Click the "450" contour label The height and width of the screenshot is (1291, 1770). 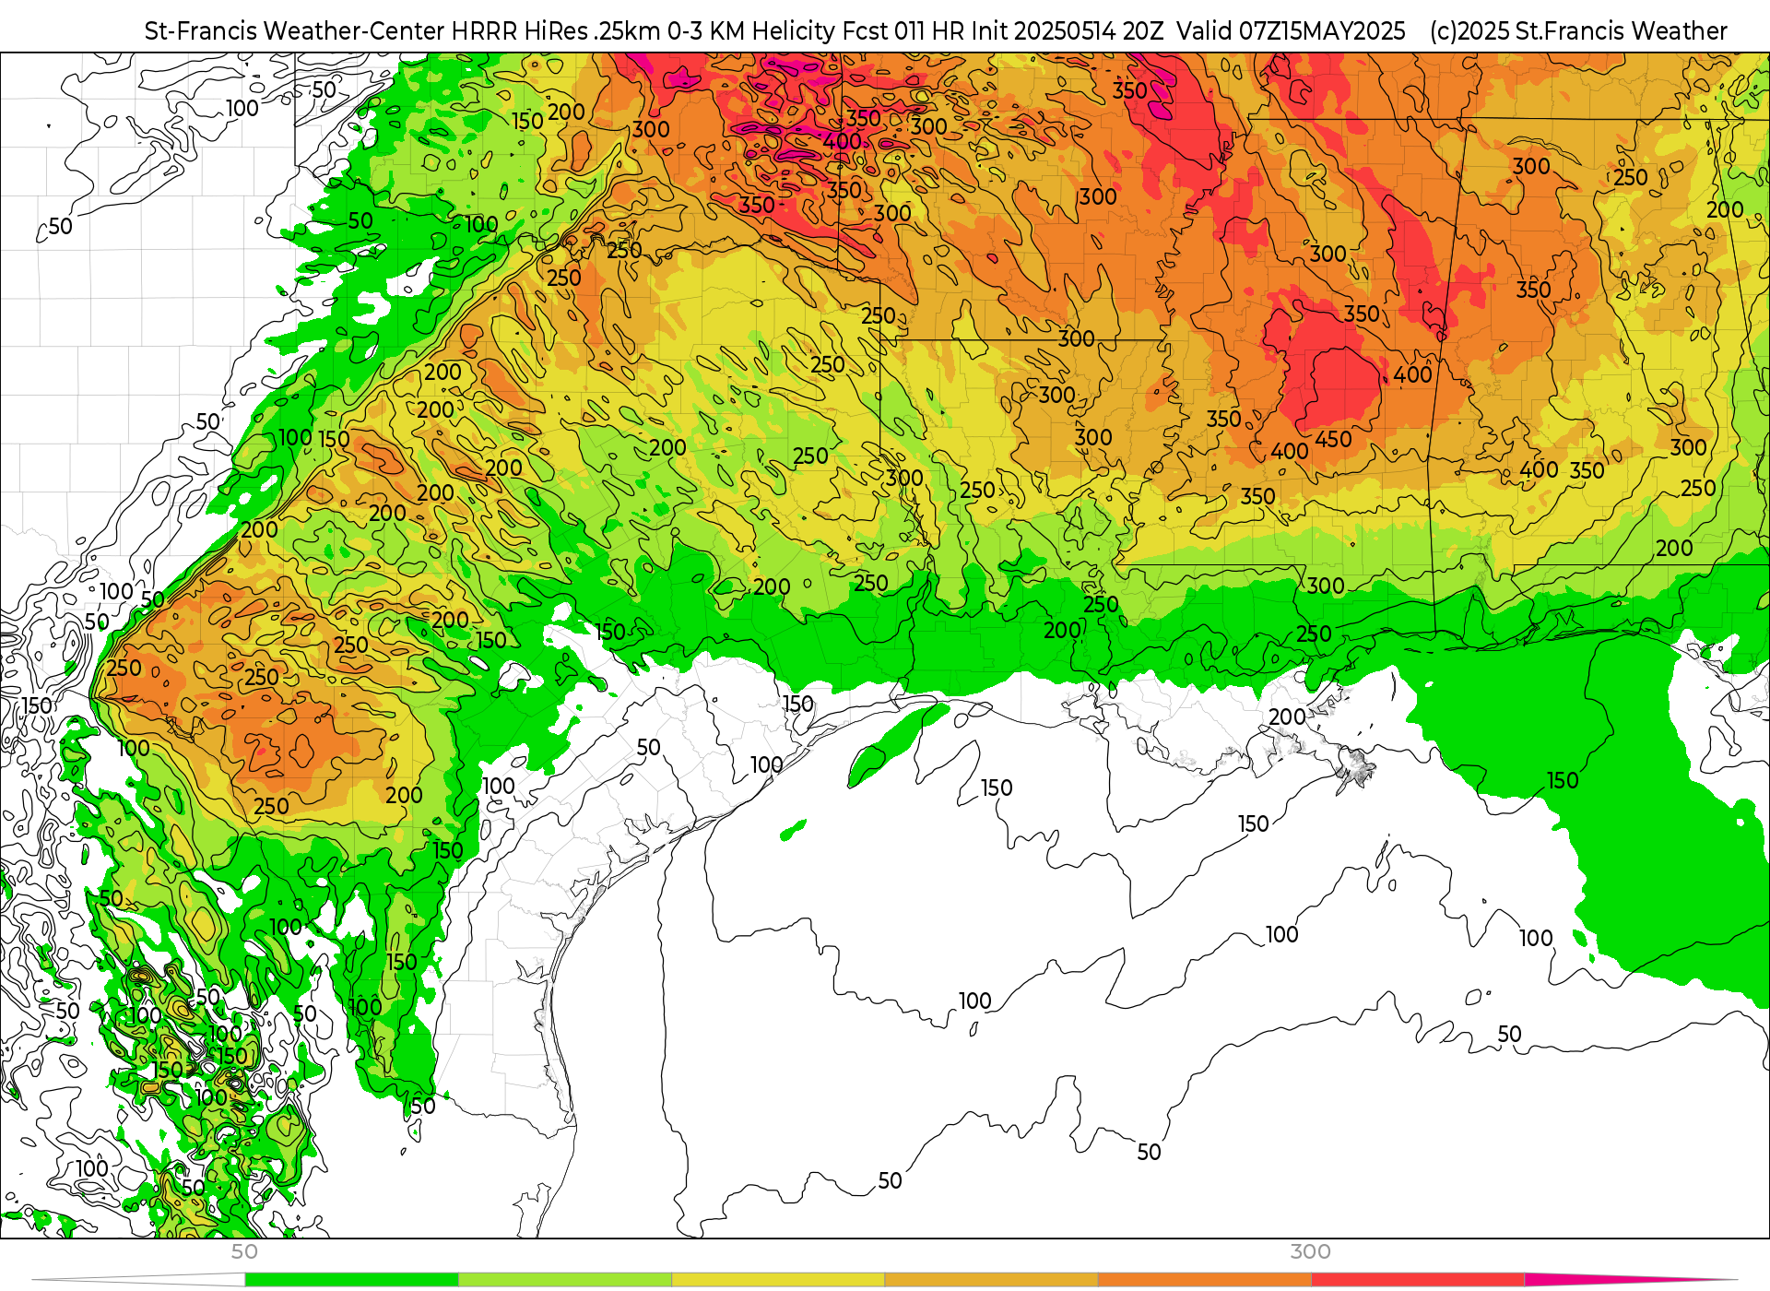(1333, 440)
